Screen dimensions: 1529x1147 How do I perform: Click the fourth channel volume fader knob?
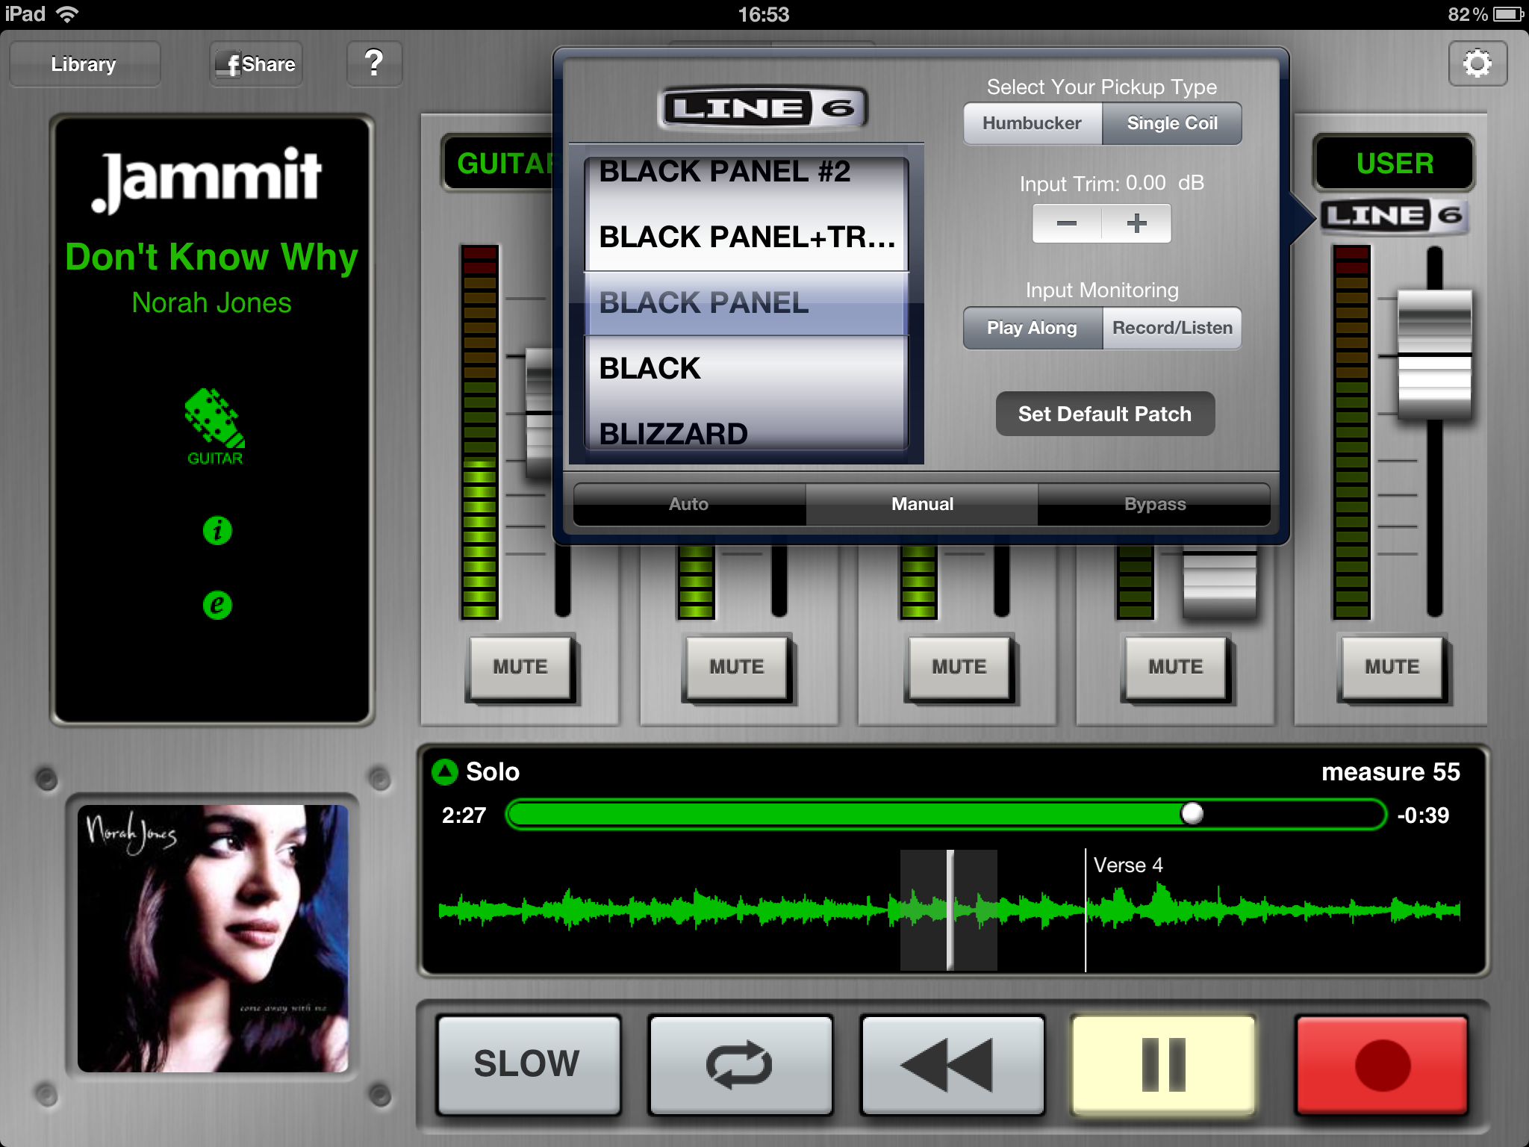click(x=1220, y=582)
